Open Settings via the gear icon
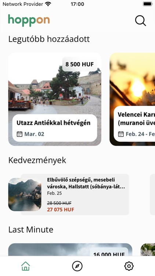This screenshot has width=155, height=276. (x=129, y=266)
